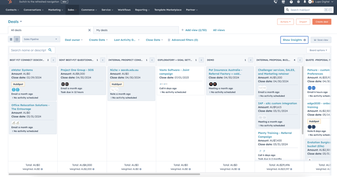Go to Workflows

pos(124,10)
